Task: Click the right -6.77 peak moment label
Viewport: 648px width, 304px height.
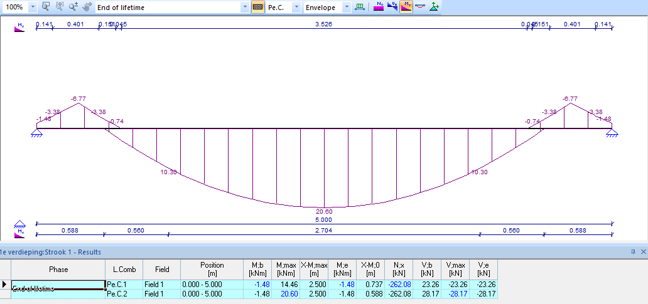Action: click(x=570, y=99)
